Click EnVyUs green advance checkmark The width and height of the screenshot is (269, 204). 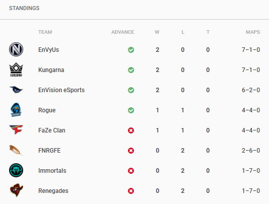point(131,50)
